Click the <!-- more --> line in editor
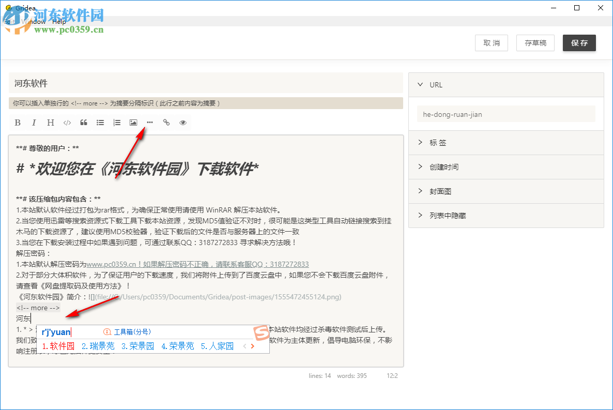The width and height of the screenshot is (613, 410). 38,308
